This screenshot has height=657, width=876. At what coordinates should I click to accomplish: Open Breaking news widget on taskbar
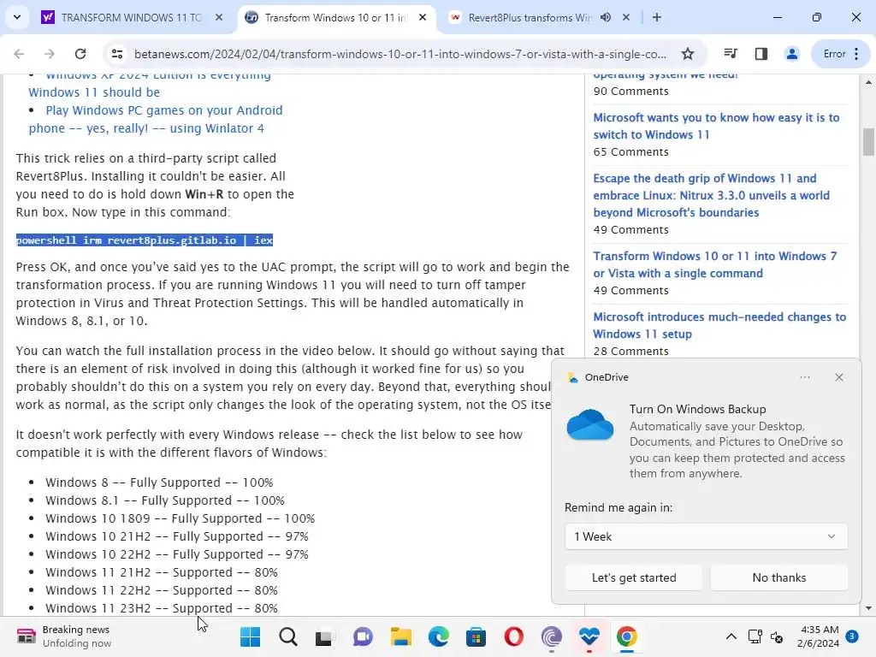[x=63, y=636]
